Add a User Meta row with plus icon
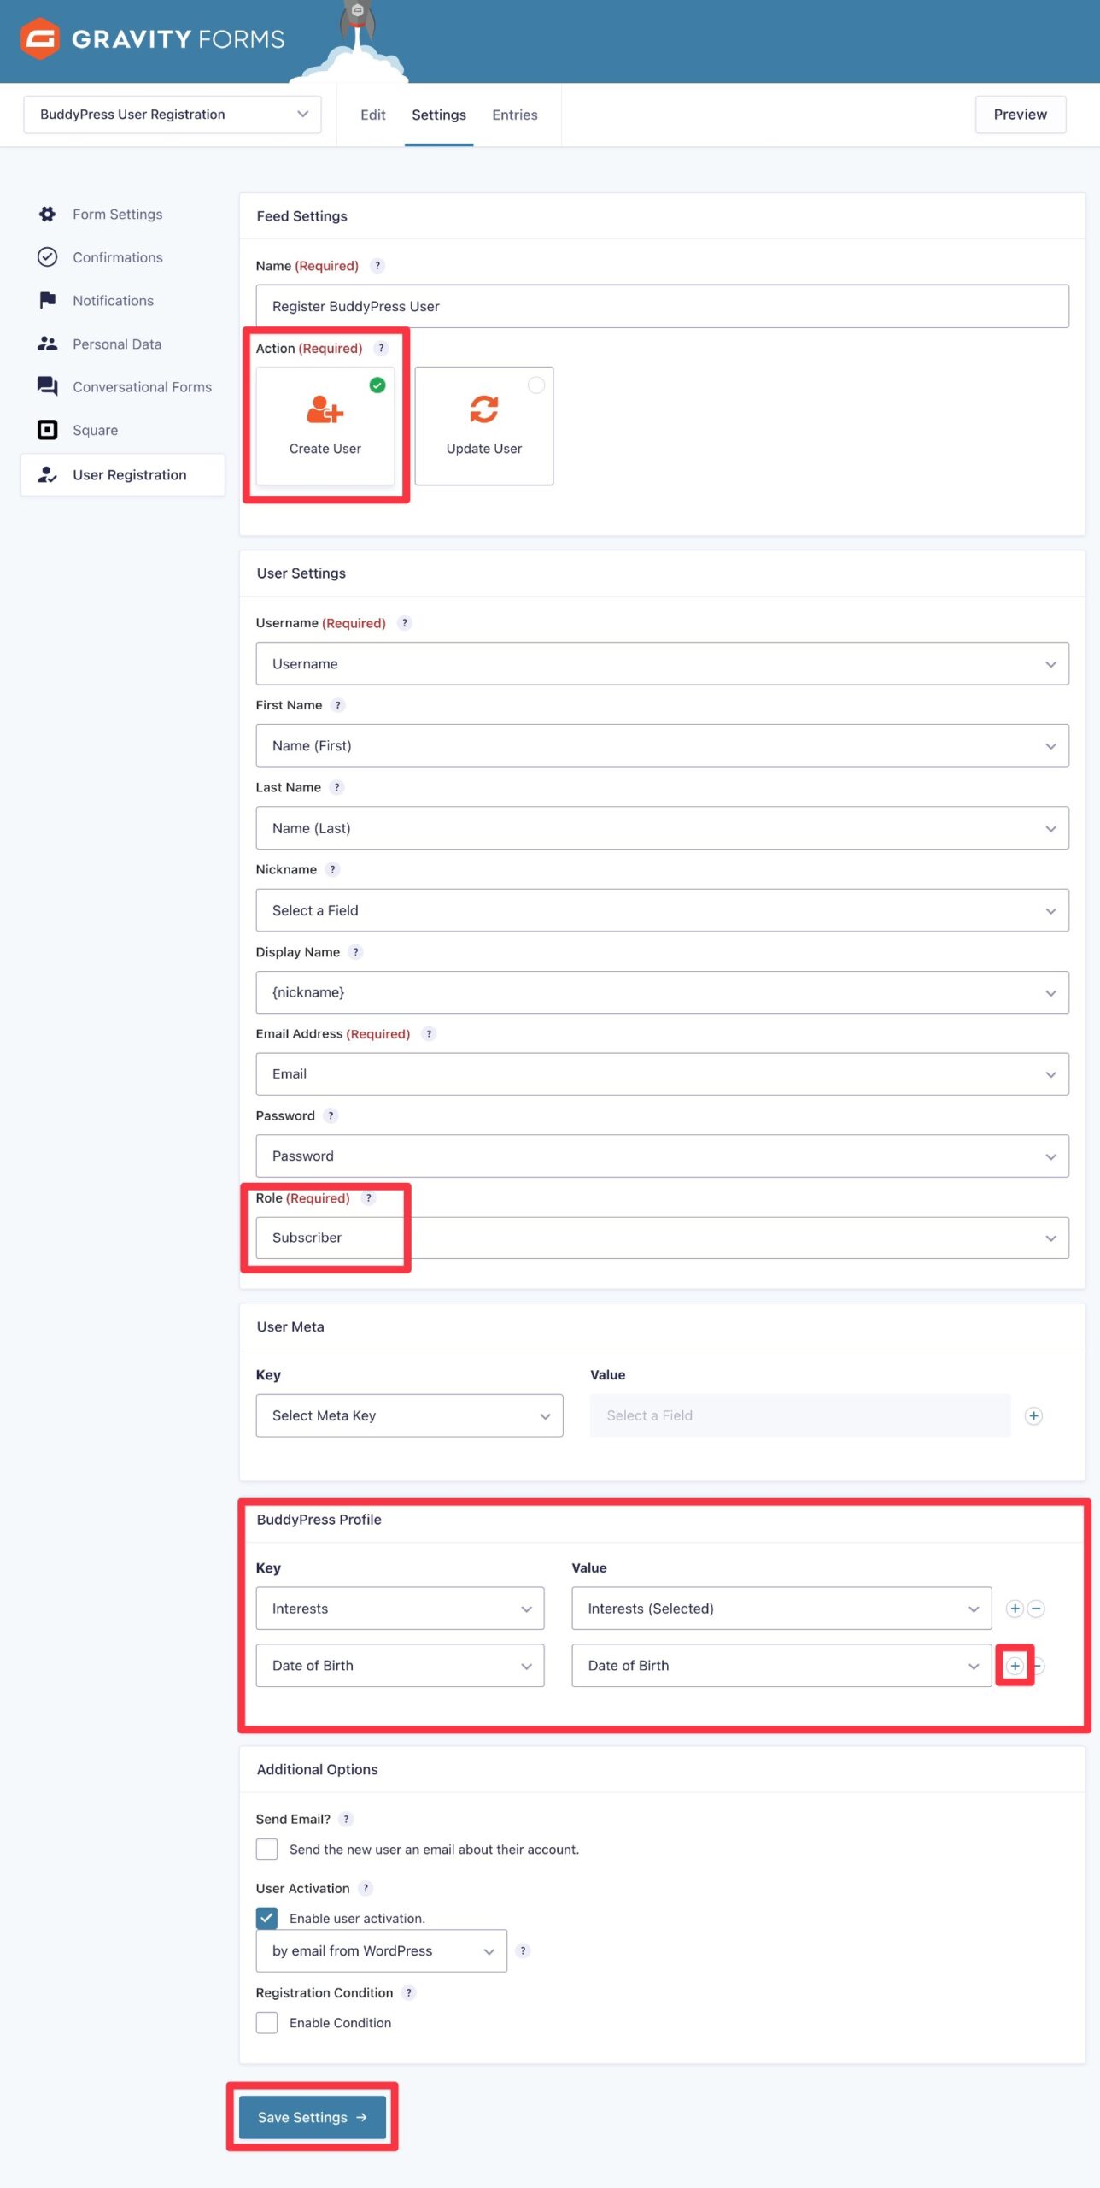 pos(1033,1416)
